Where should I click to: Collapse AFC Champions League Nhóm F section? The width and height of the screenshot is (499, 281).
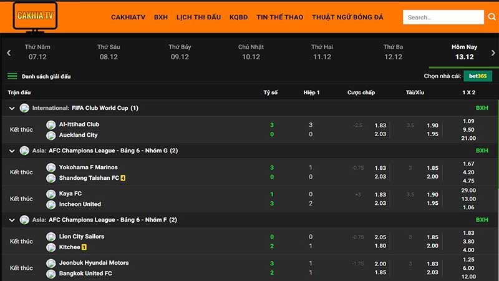12,220
